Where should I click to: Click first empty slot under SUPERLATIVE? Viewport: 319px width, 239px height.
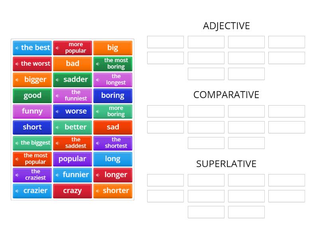click(165, 180)
